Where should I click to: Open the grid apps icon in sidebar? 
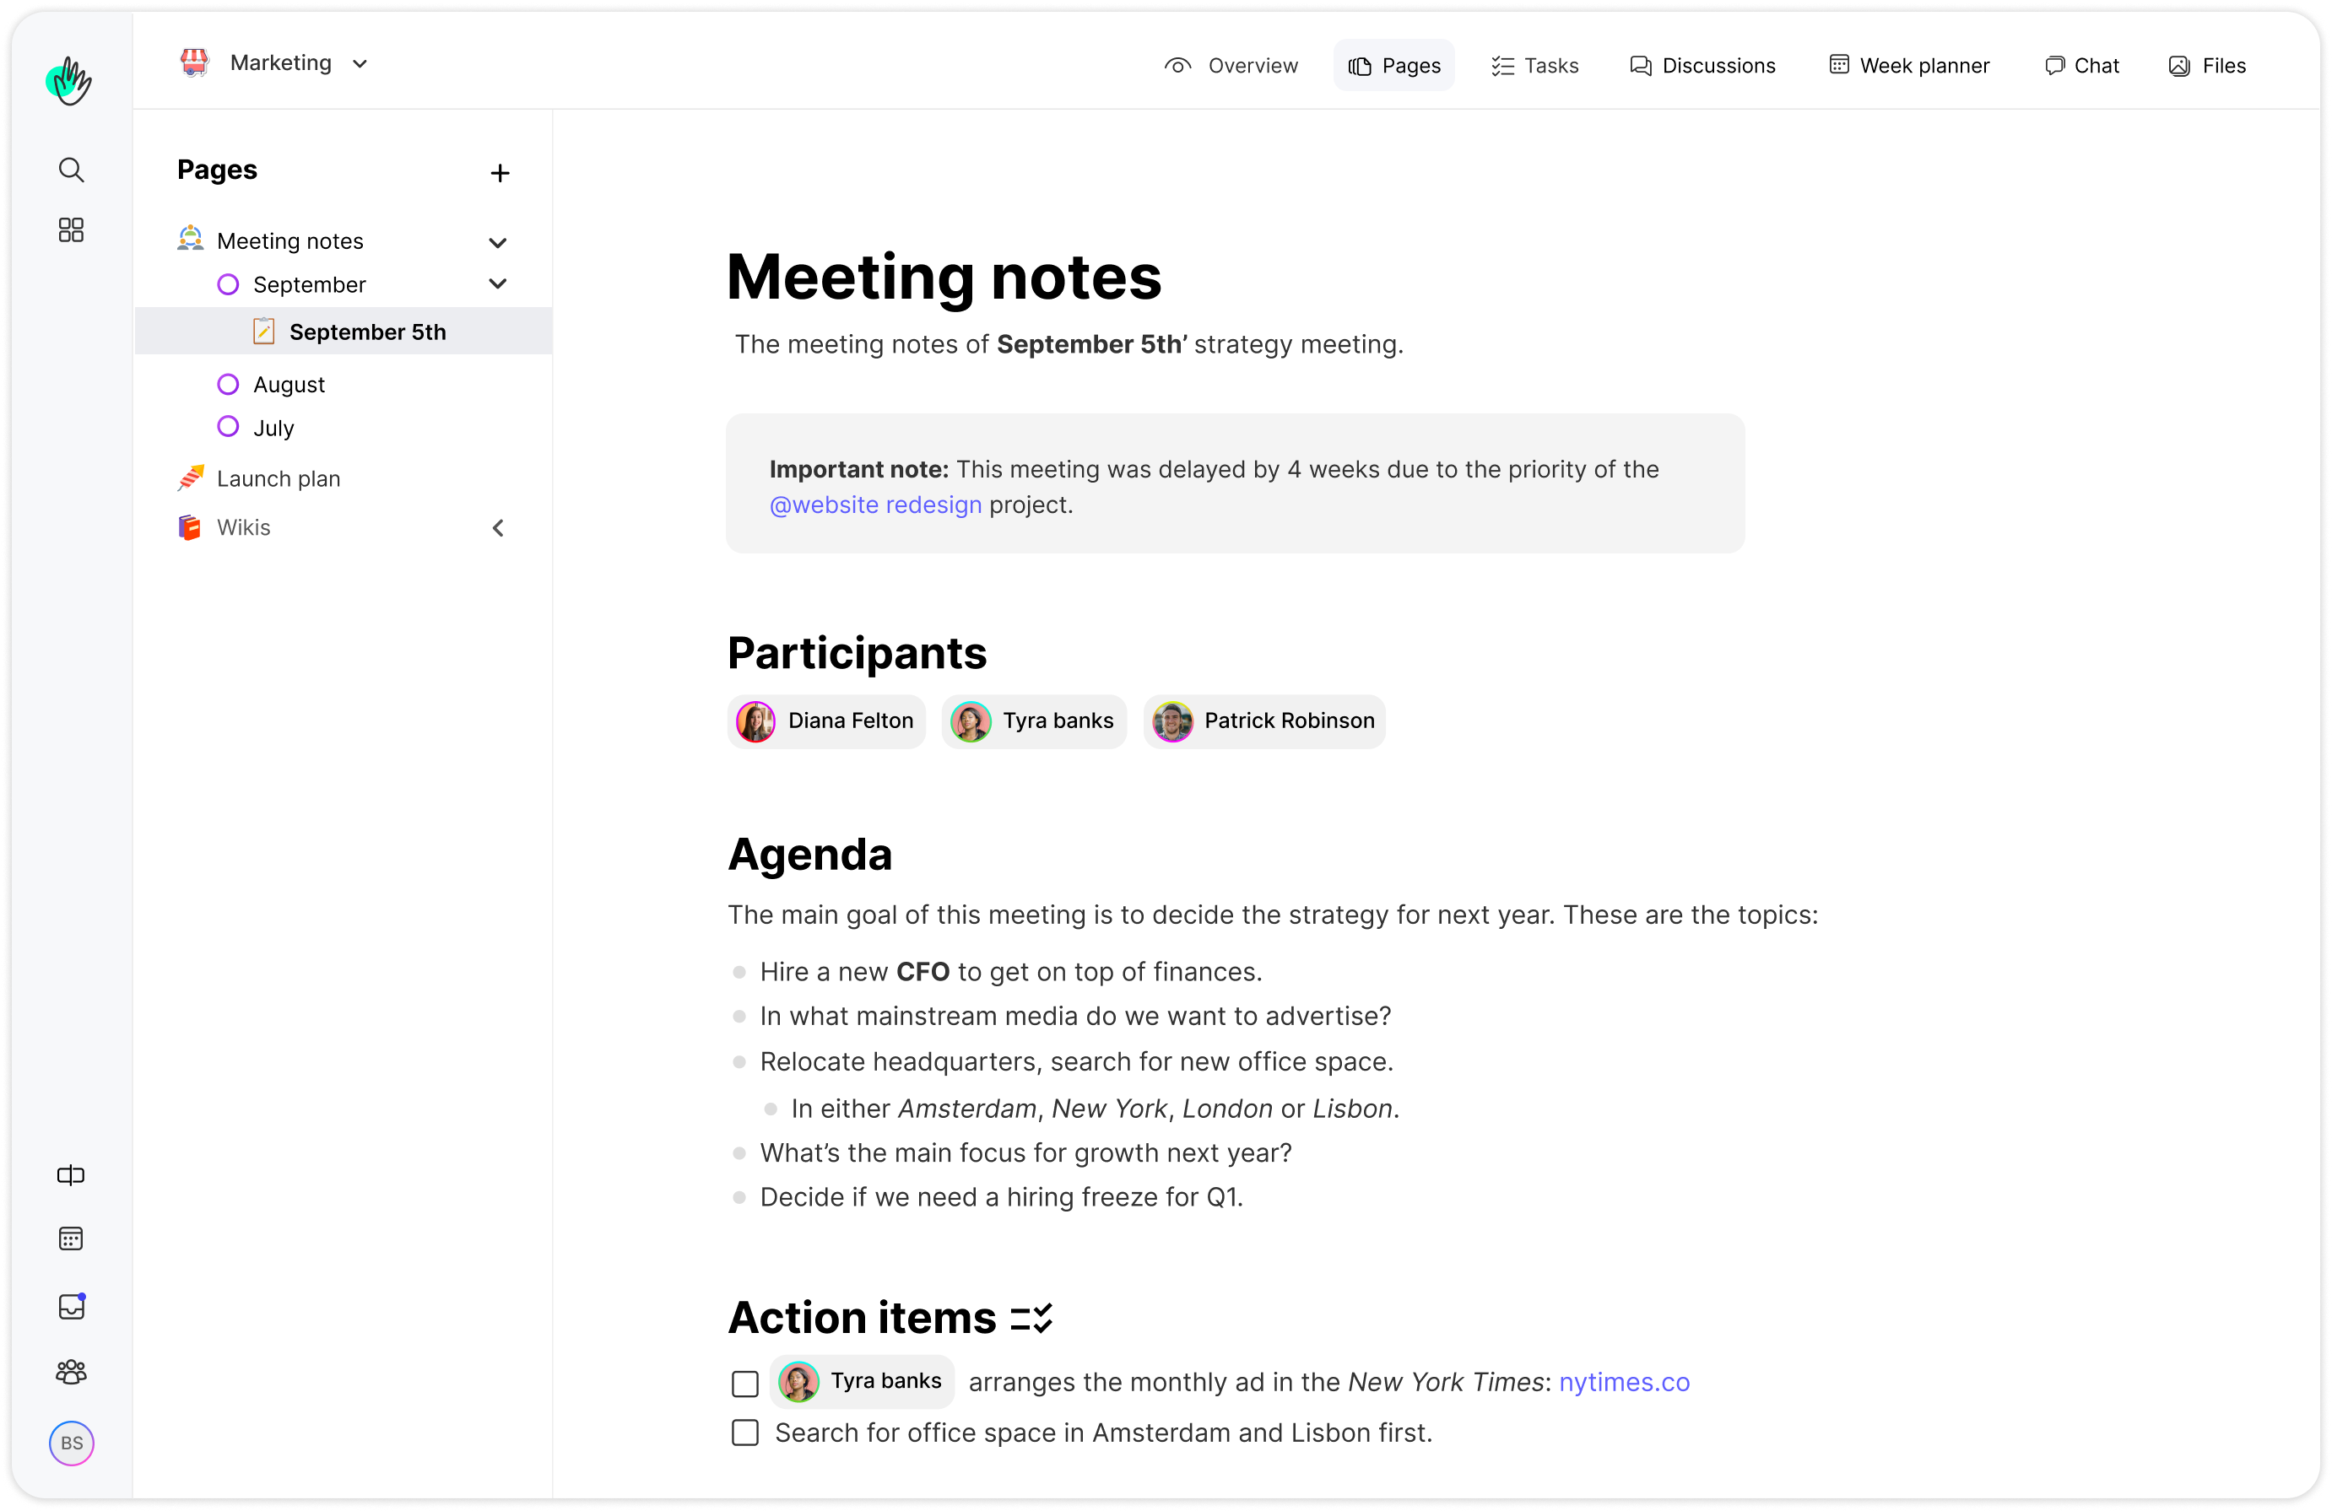point(71,230)
